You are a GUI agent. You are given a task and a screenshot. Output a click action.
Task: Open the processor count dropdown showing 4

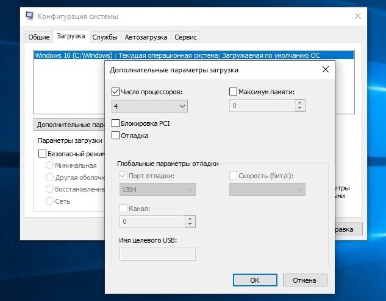pyautogui.click(x=149, y=106)
